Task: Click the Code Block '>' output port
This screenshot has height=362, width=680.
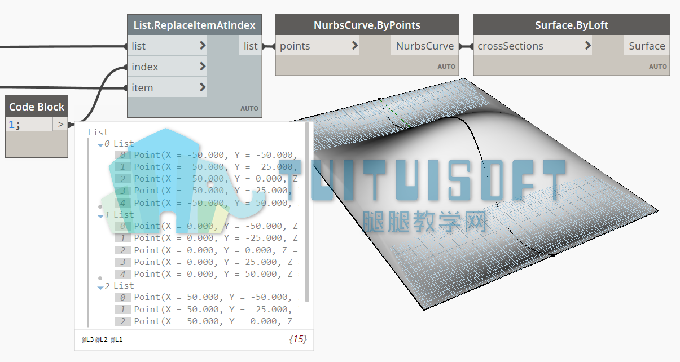Action: [60, 125]
